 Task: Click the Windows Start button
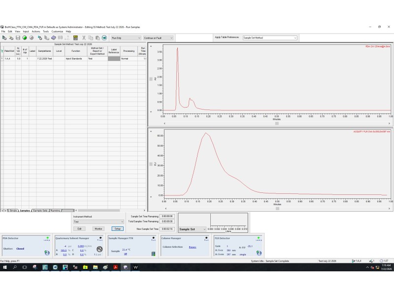click(5, 267)
